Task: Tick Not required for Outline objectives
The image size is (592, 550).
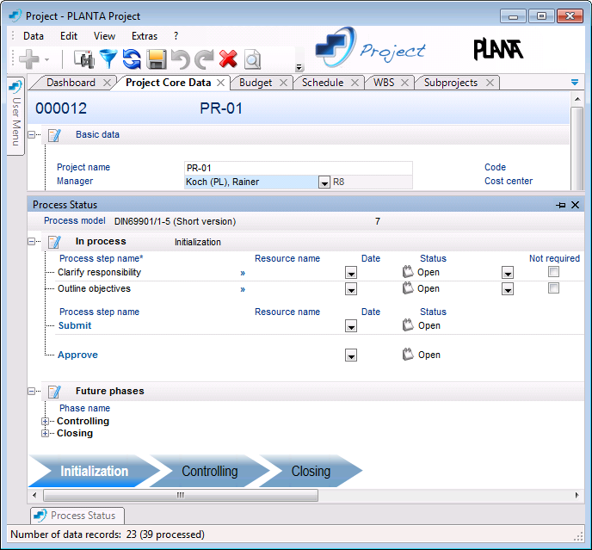Action: [553, 288]
